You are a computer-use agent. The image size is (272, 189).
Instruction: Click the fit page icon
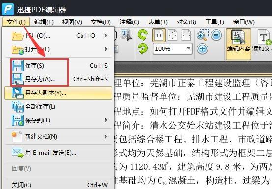[x=173, y=35]
